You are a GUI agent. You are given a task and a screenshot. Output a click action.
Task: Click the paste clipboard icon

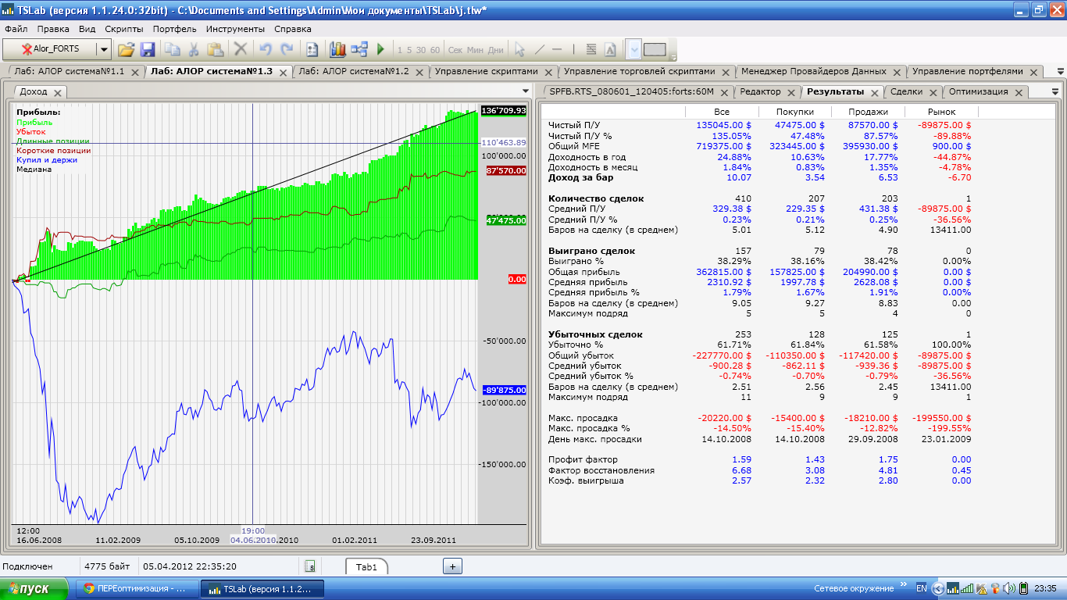tap(216, 49)
